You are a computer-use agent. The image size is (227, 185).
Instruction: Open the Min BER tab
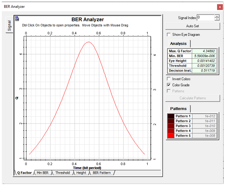(x=43, y=173)
